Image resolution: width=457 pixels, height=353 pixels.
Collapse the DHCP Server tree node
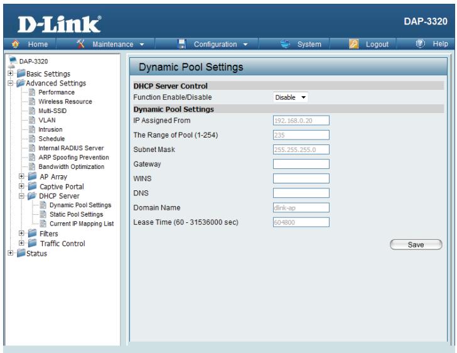coord(21,196)
